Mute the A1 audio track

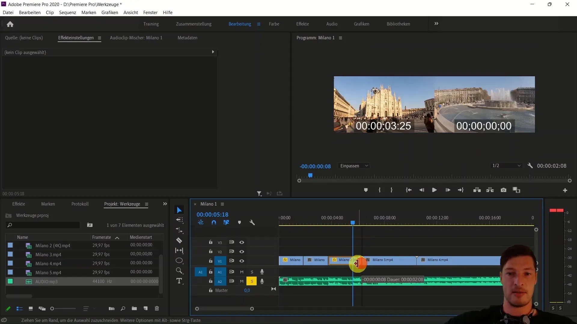[x=242, y=272]
